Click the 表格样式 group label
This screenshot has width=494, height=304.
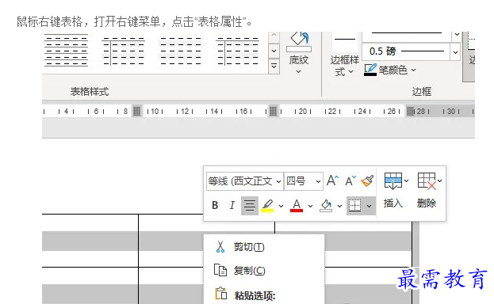pos(90,92)
